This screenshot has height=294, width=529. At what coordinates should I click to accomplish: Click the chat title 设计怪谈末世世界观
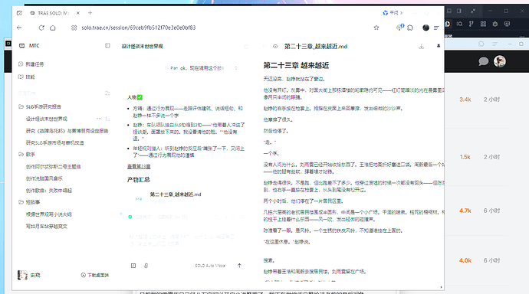[x=142, y=46]
